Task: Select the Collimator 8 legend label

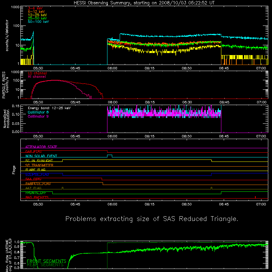Action: pos(38,112)
